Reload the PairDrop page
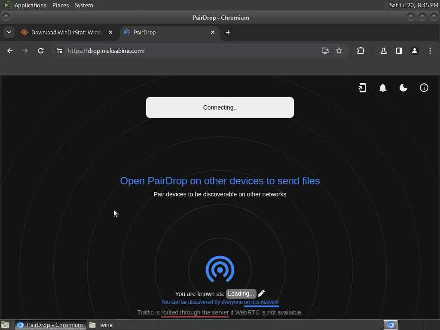 (41, 51)
